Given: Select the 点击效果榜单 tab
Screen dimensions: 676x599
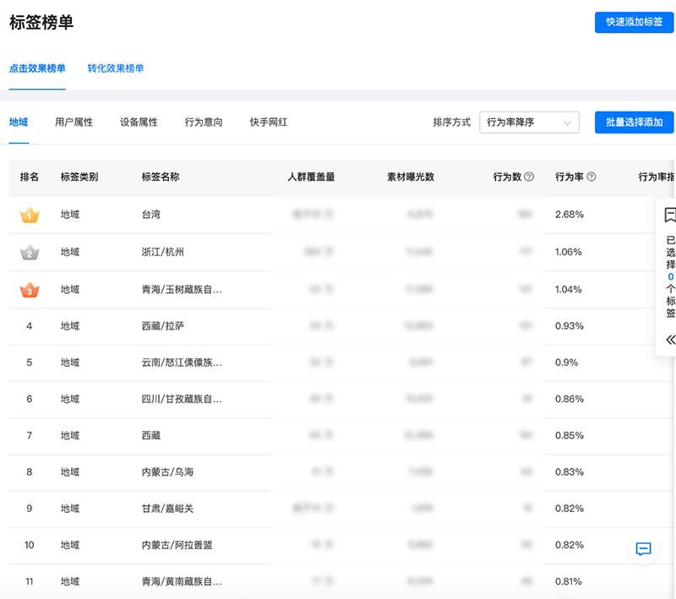Looking at the screenshot, I should click(x=37, y=68).
